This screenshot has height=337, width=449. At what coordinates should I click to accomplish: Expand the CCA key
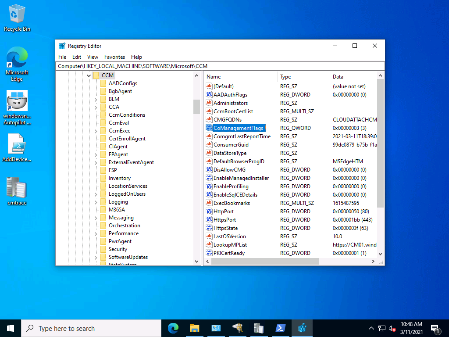pyautogui.click(x=96, y=107)
